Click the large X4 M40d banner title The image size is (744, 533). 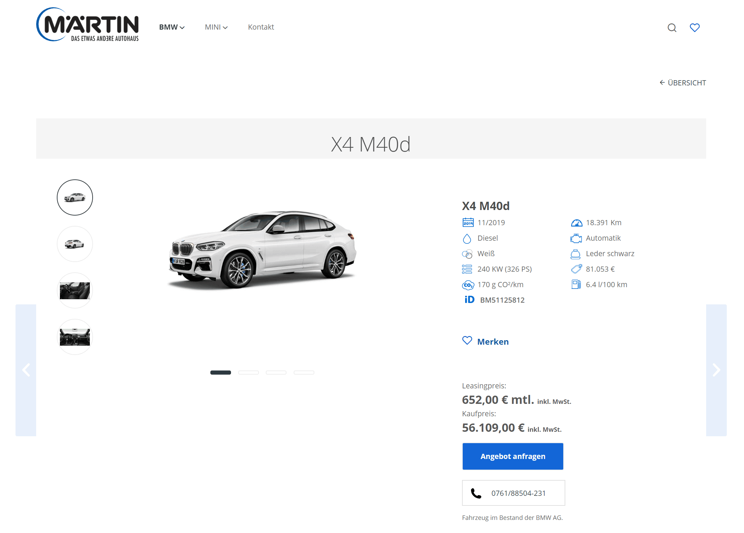(371, 144)
